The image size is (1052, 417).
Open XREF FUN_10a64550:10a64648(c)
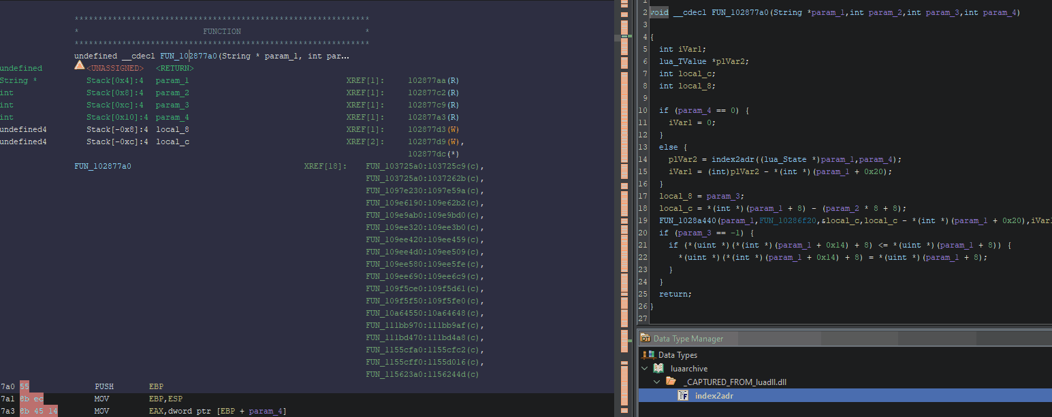click(x=424, y=313)
